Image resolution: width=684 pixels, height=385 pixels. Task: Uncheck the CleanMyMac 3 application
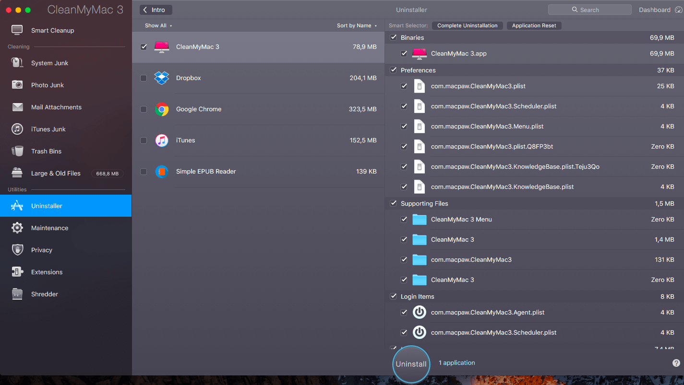tap(144, 47)
